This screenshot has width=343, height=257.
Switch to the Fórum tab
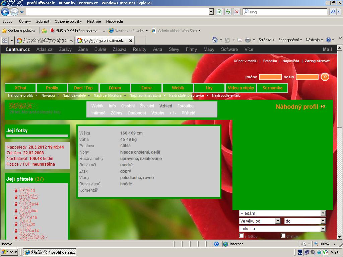(115, 88)
